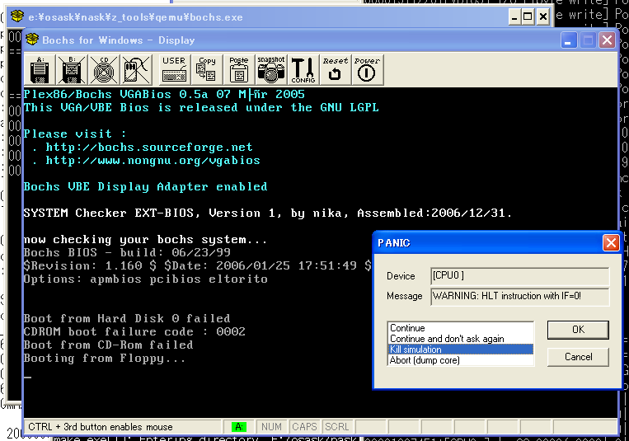Screen dimensions: 629x441
Task: Click 'Options: apmbios pcibios eltorito' line
Action: click(145, 279)
